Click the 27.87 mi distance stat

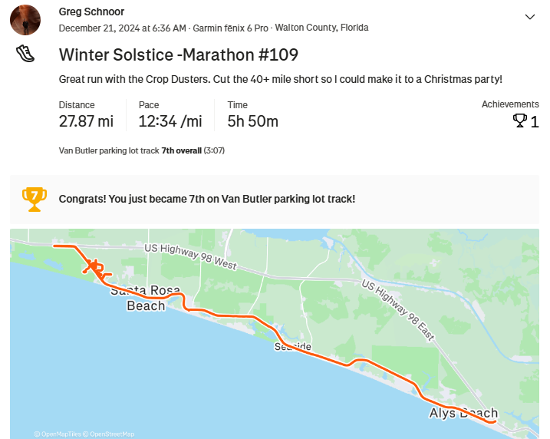point(86,121)
